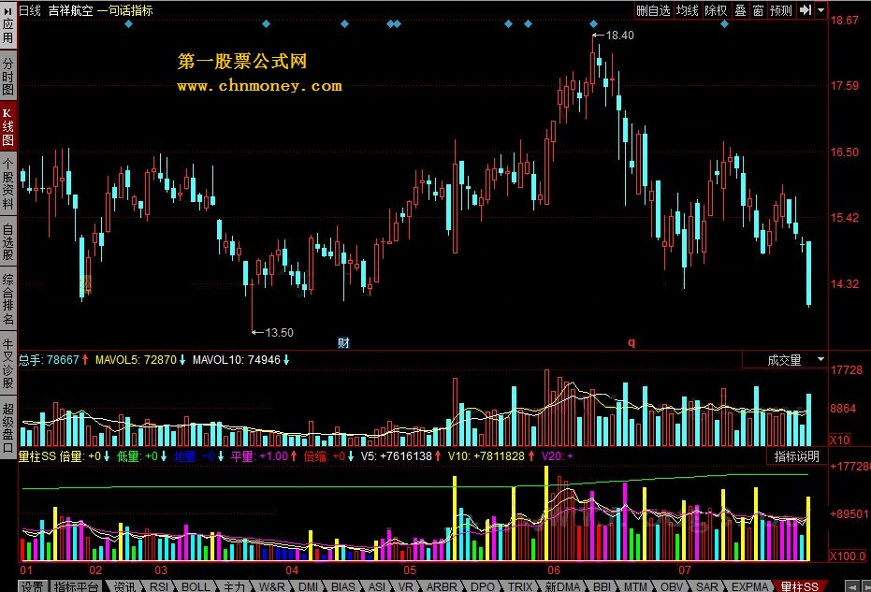Viewport: 871px width, 592px height.
Task: Click the rightmost blue diamond info marker
Action: (x=724, y=24)
